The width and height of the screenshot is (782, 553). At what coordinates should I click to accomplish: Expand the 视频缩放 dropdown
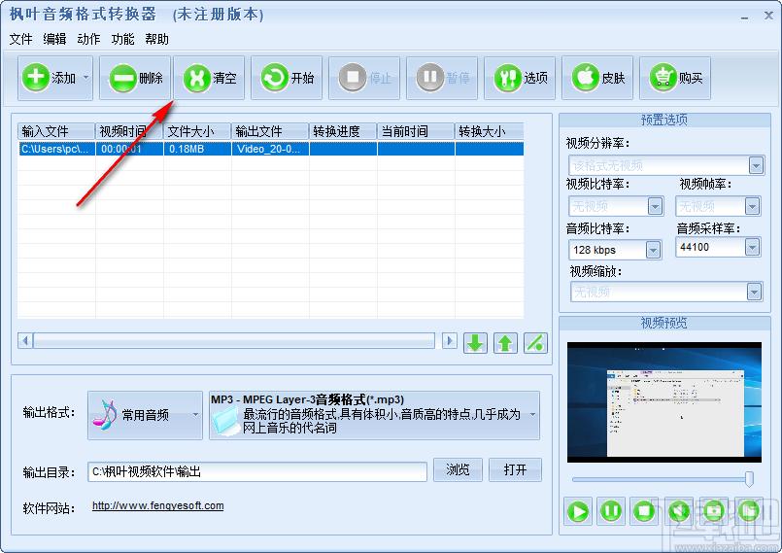pos(754,292)
